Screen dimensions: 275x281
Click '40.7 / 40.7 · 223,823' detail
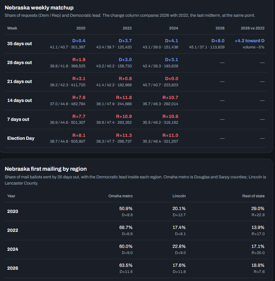[x=161, y=85]
